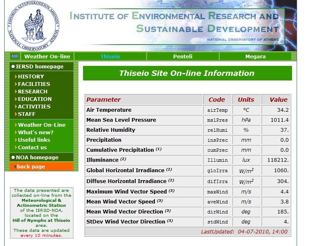The width and height of the screenshot is (310, 246).
Task: Switch to the Penteli station tab
Action: (x=182, y=56)
